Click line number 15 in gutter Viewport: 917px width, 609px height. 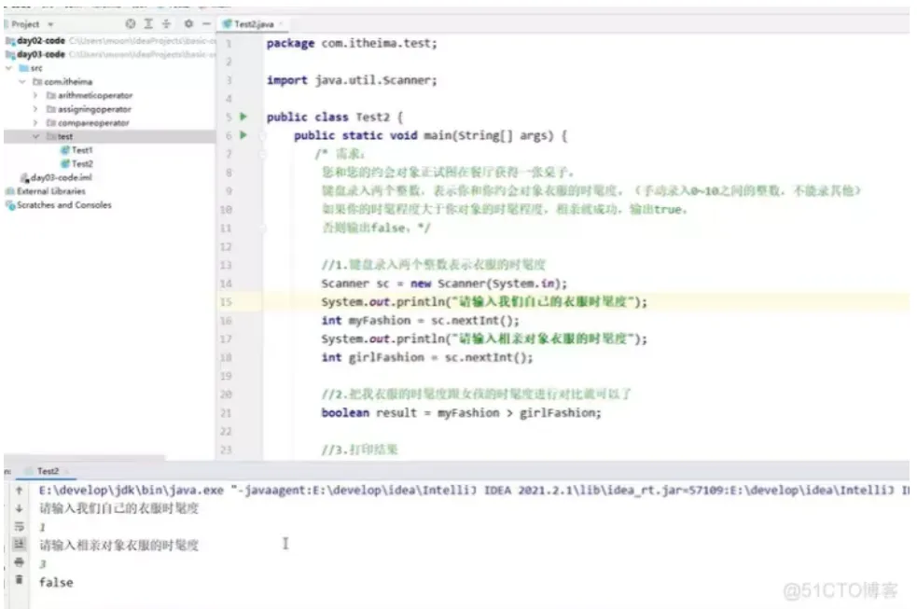pos(227,302)
